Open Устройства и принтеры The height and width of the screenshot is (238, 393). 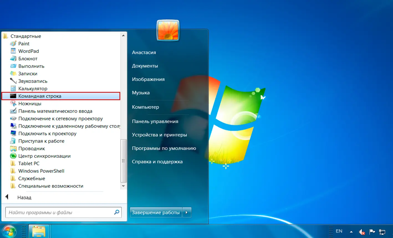coord(159,135)
